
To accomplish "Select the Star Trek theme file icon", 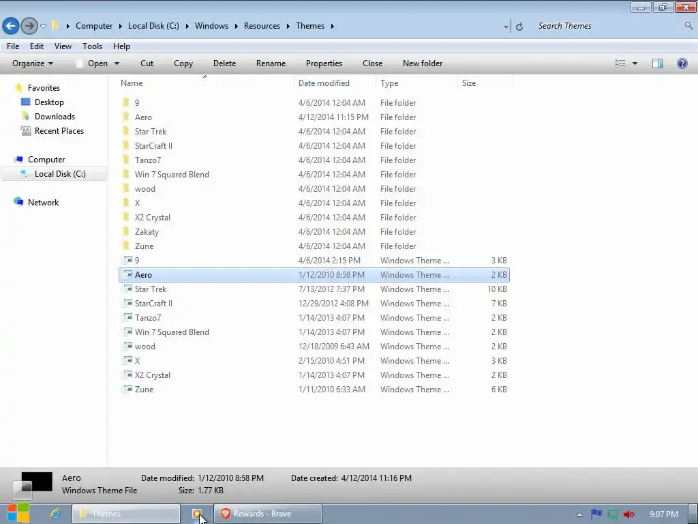I will [x=127, y=289].
